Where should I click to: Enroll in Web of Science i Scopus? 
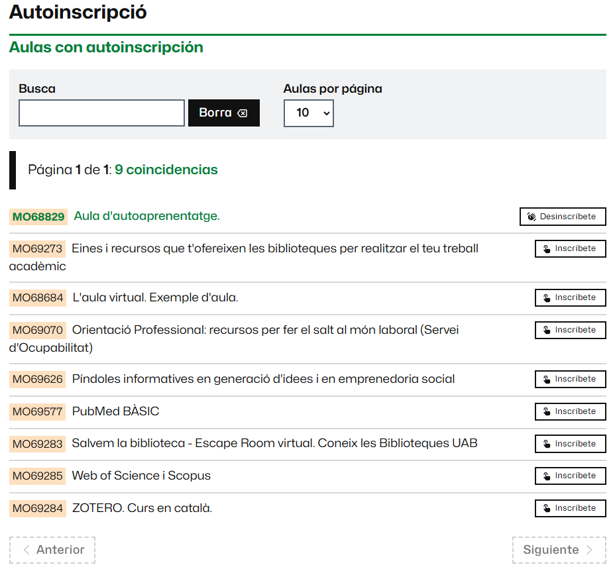(571, 476)
